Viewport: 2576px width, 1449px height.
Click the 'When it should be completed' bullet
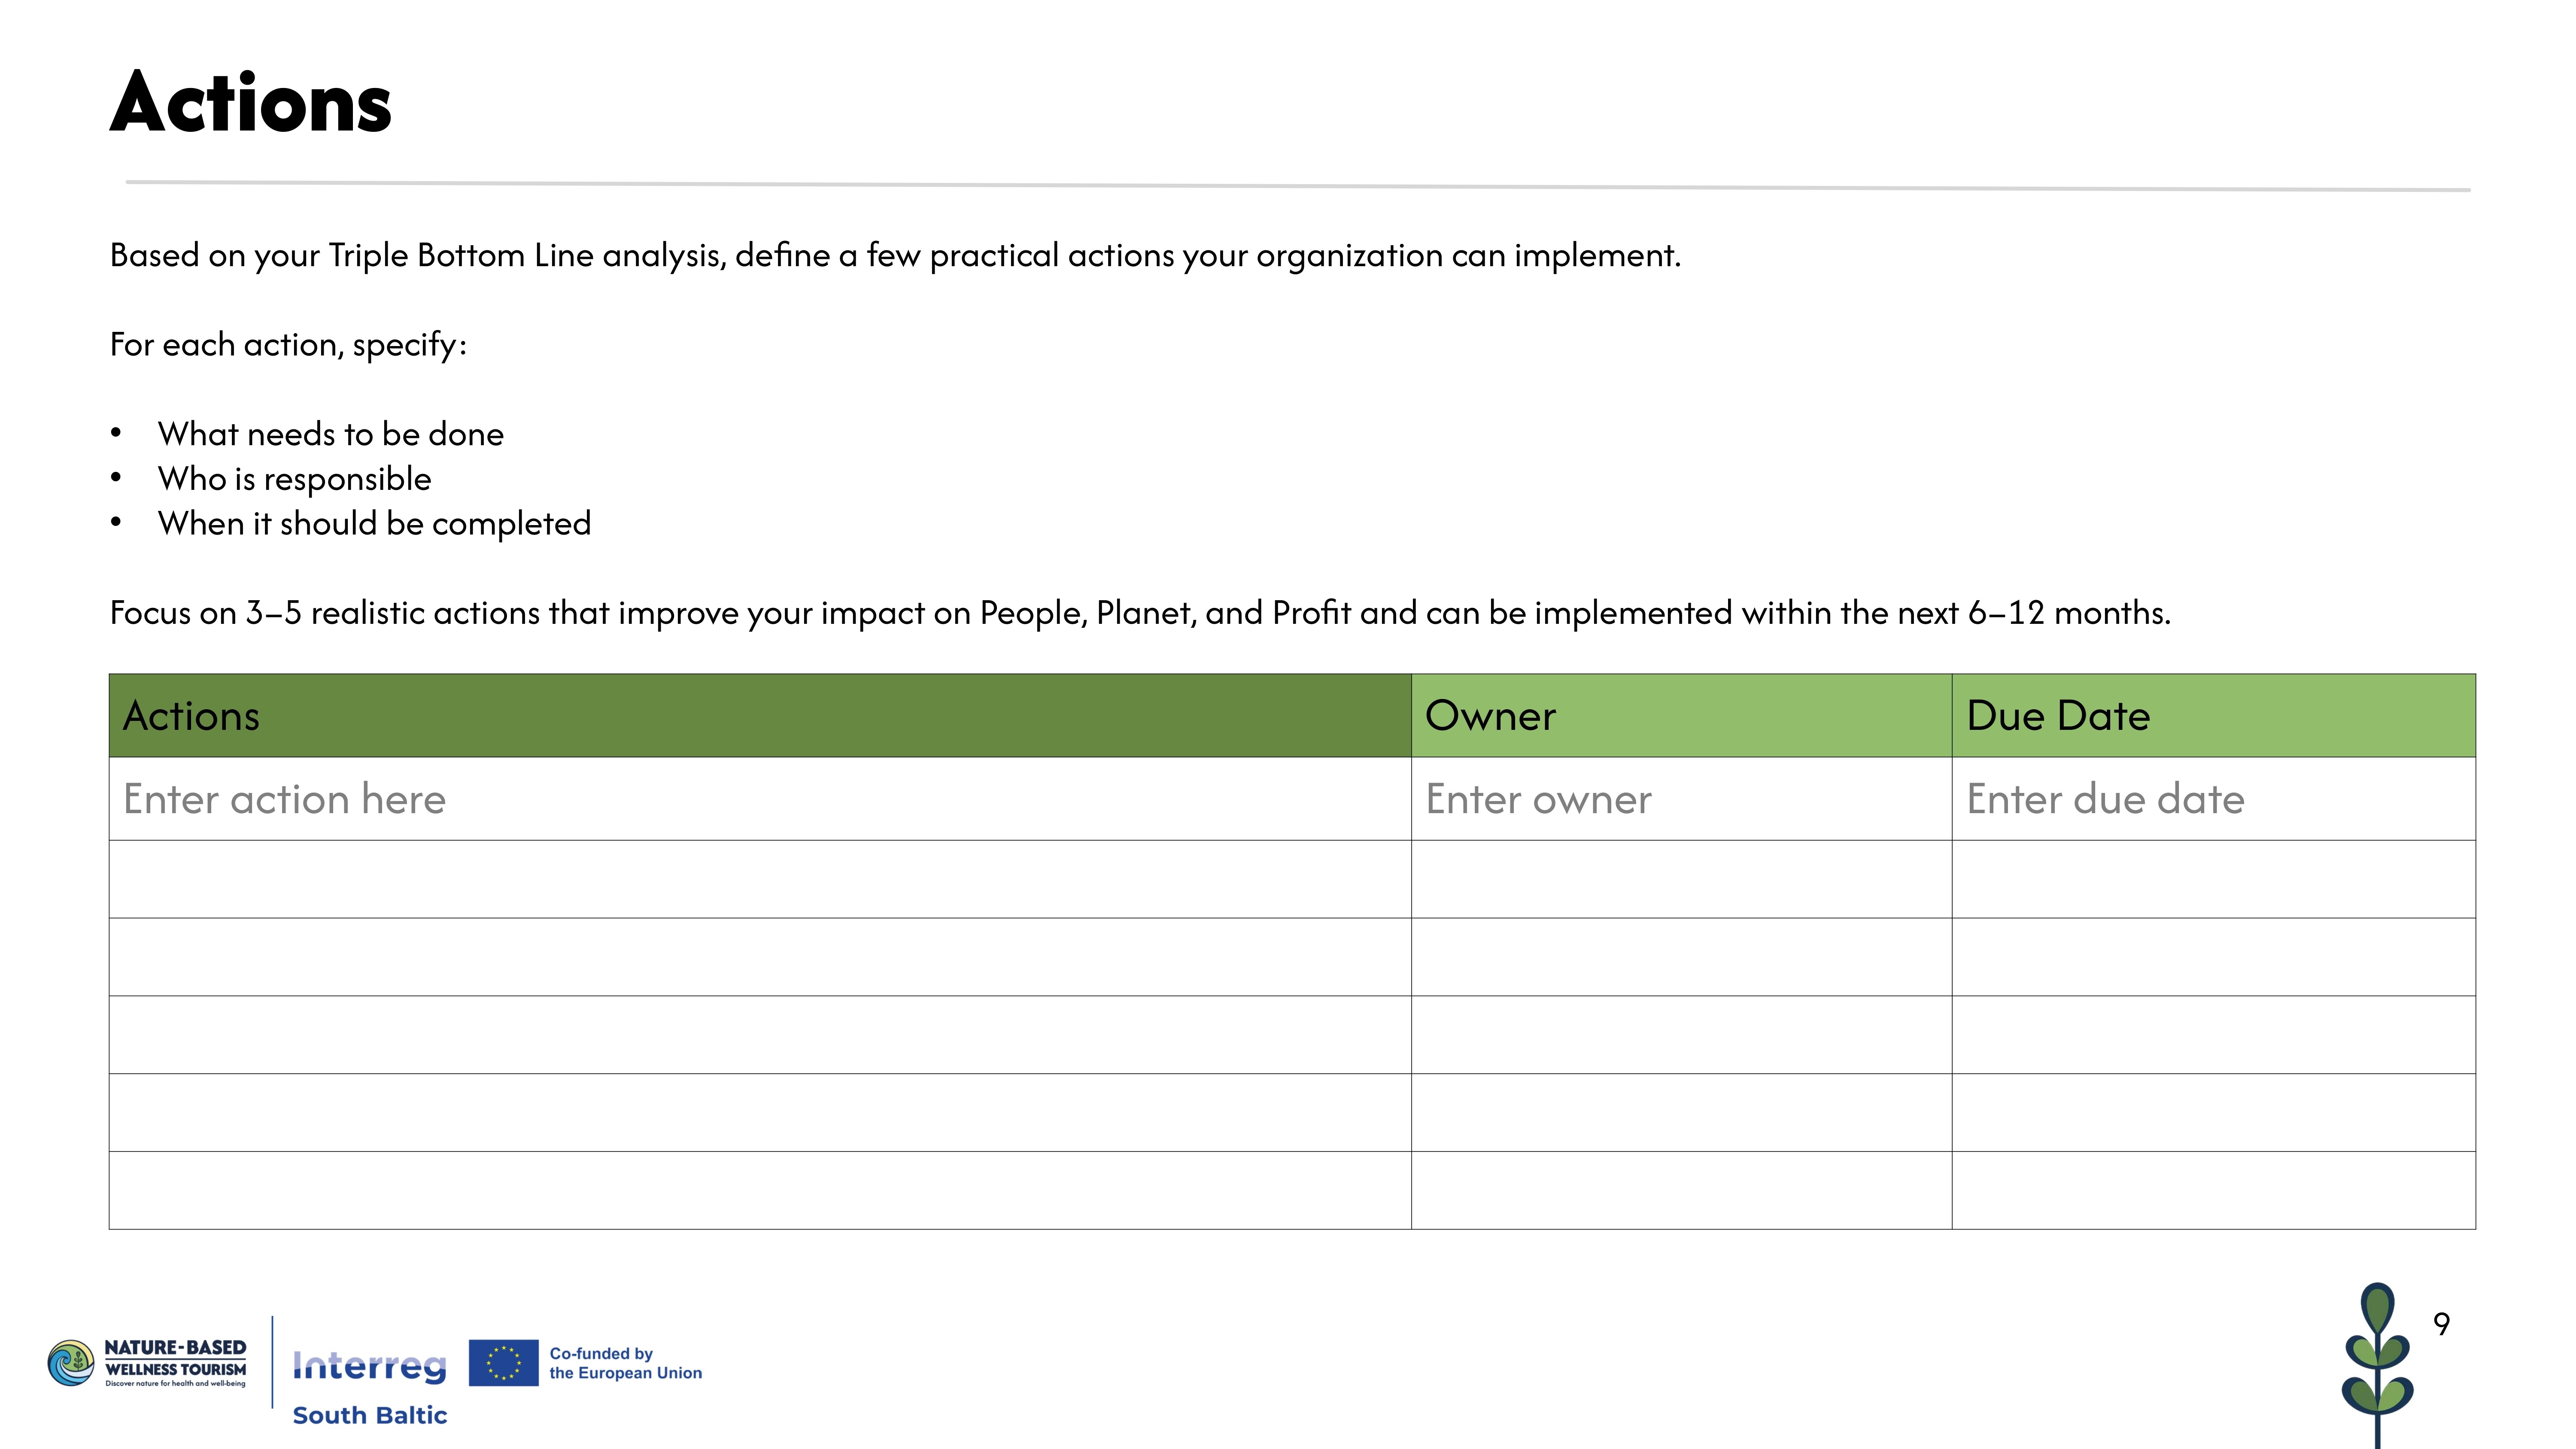click(x=374, y=524)
